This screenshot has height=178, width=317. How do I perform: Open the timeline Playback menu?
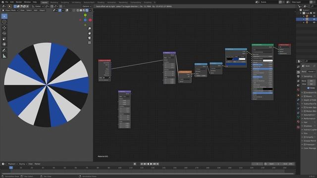(12, 164)
